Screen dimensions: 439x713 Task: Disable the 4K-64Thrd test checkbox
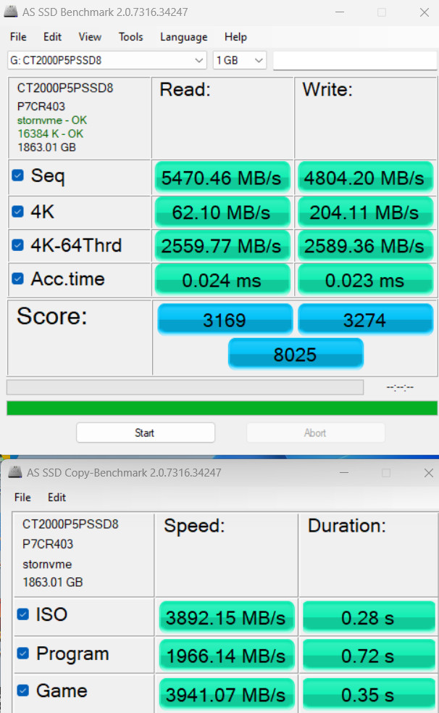click(x=17, y=245)
